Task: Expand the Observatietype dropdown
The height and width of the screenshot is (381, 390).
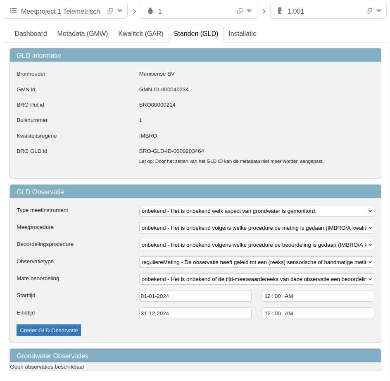Action: point(256,262)
